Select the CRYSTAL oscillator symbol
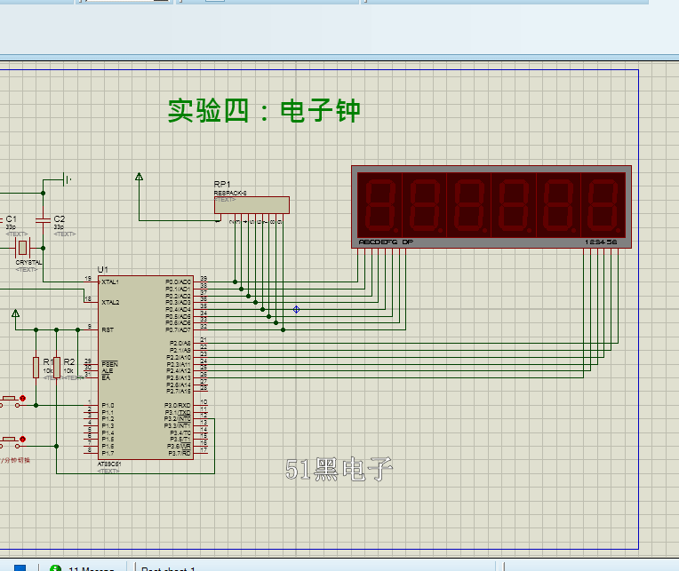 [x=22, y=249]
